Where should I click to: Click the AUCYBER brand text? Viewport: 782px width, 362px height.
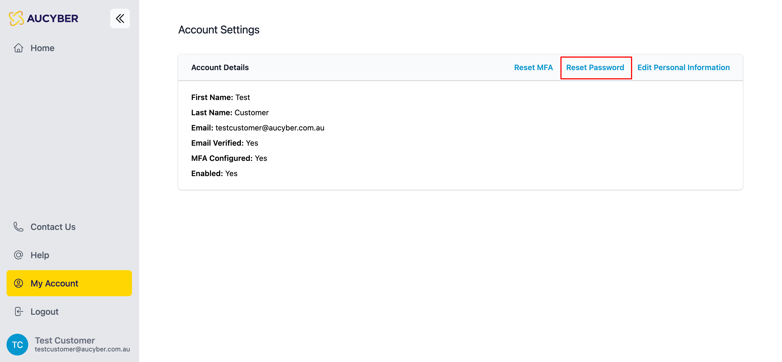tap(52, 18)
